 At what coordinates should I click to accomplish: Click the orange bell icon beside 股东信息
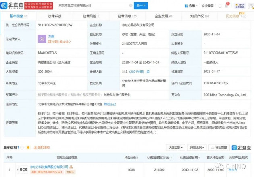28,148
